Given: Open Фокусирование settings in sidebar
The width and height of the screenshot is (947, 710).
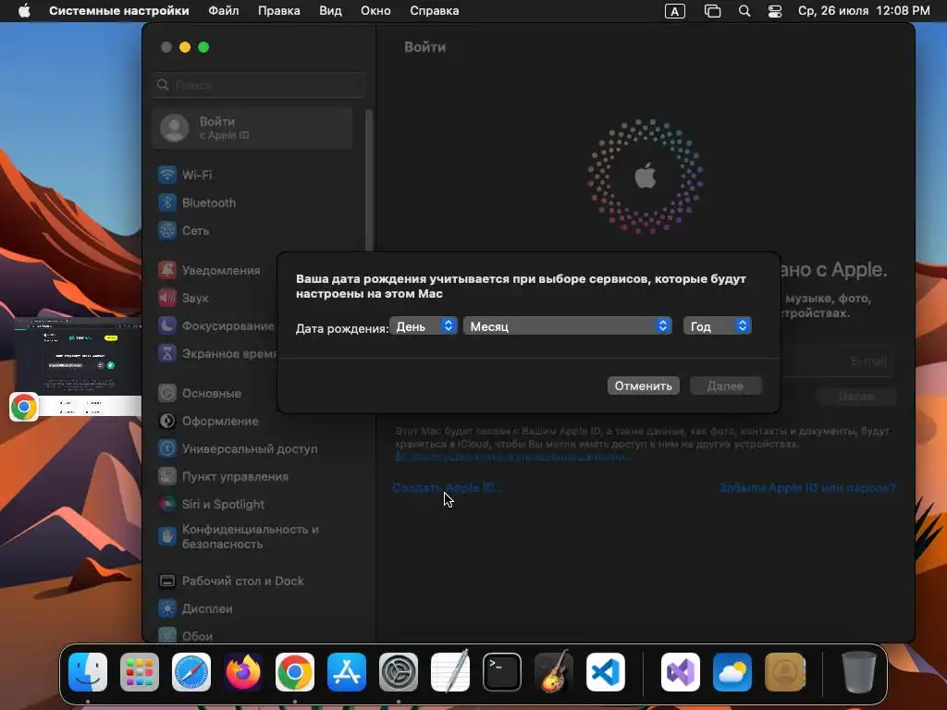Looking at the screenshot, I should click(216, 326).
